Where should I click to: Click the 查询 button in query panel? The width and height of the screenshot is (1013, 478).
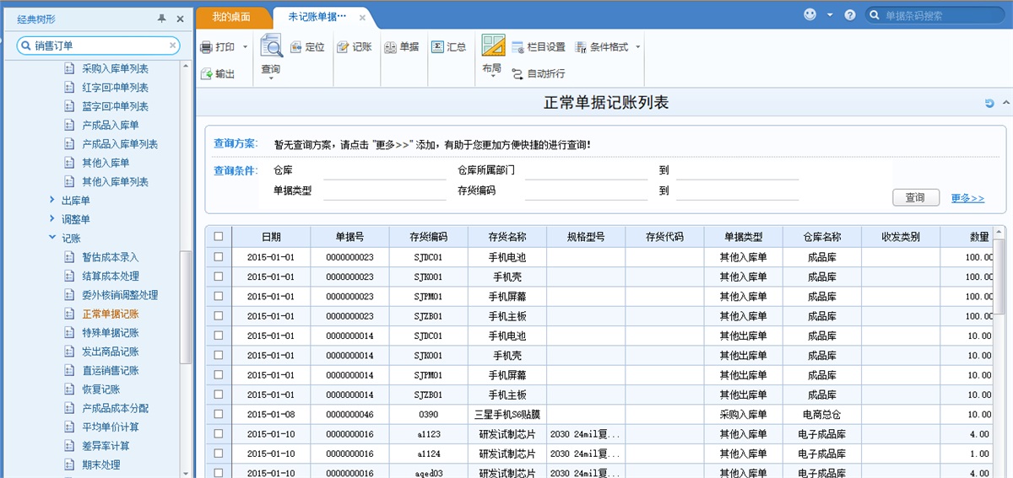(x=915, y=197)
